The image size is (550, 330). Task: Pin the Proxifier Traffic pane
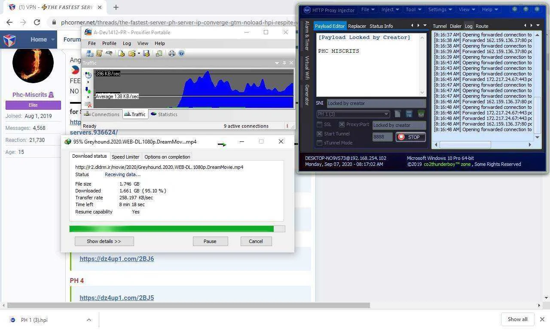(x=284, y=63)
